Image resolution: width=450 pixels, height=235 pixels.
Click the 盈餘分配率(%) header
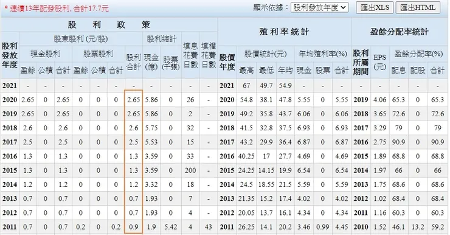point(418,54)
